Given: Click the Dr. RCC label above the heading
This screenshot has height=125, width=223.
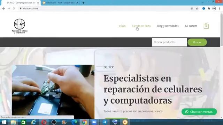Looking at the screenshot, I should 109,67.
